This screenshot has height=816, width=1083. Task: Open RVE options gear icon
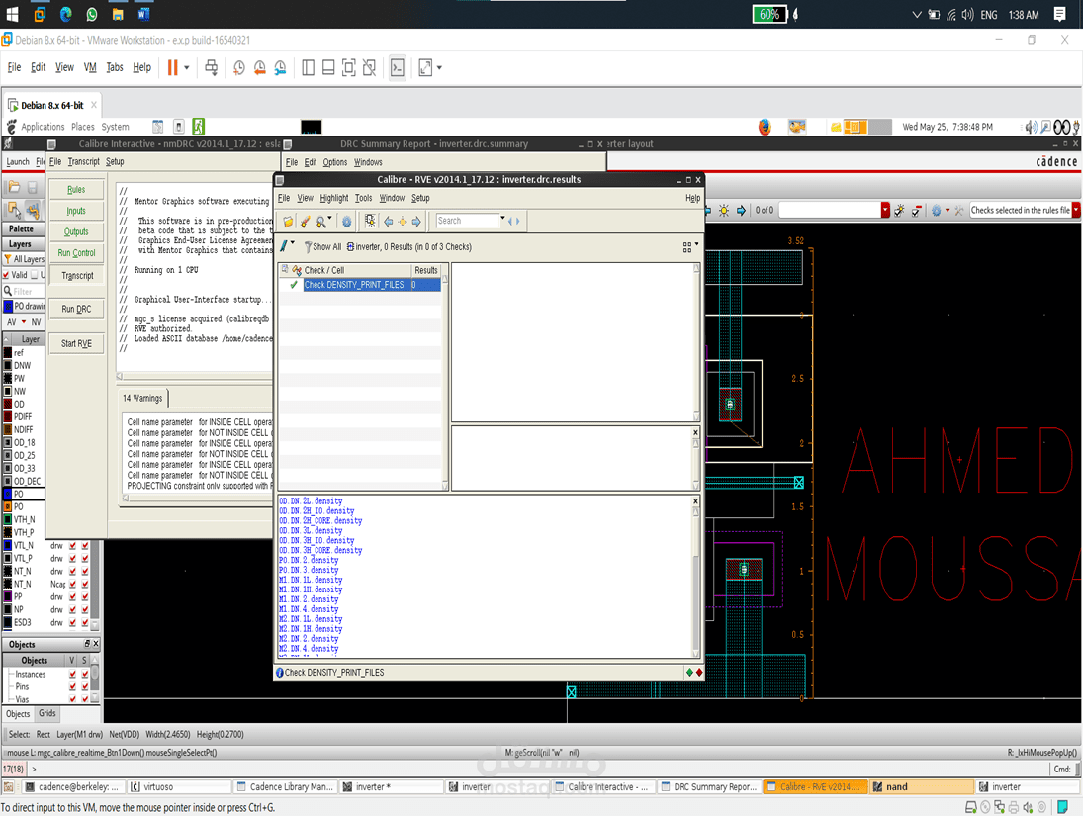pos(347,222)
